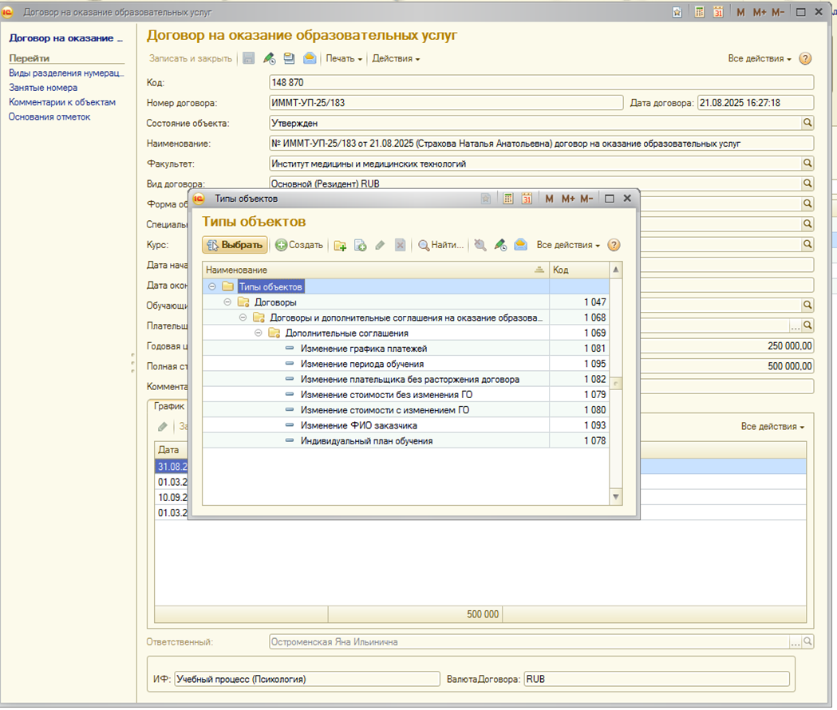
Task: Collapse the Договоры folder in the tree
Action: (x=227, y=302)
